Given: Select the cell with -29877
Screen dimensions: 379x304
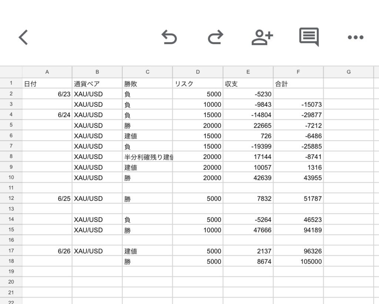Looking at the screenshot, I should [x=298, y=115].
